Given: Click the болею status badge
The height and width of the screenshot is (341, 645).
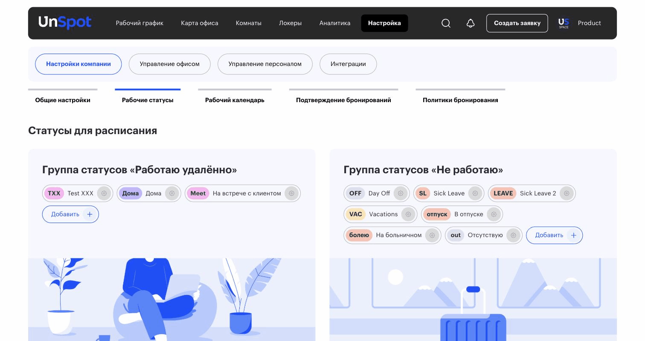Looking at the screenshot, I should [x=359, y=235].
